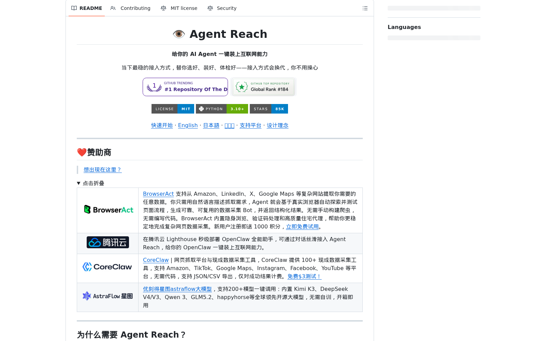Click the MIT license scale icon
The image size is (546, 341).
[163, 8]
